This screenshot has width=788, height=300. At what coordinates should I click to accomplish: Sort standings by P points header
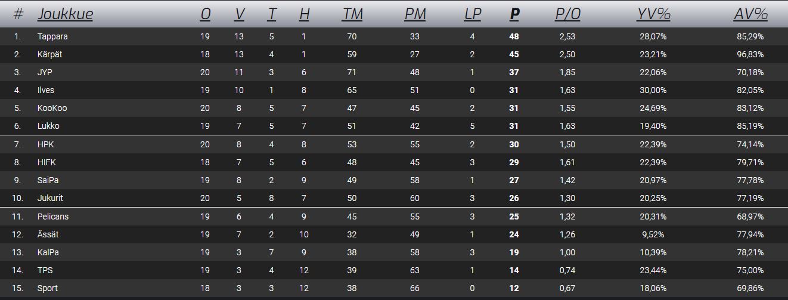click(x=514, y=14)
